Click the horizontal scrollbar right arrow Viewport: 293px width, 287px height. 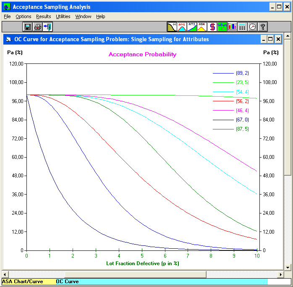(280, 274)
